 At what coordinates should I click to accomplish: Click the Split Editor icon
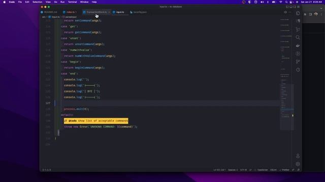pos(285,12)
